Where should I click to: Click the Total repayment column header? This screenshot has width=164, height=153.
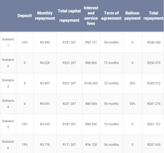[153, 16]
